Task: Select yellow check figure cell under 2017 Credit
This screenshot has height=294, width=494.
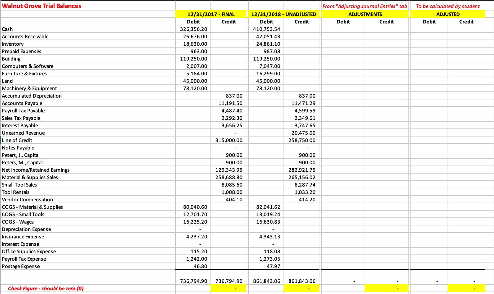Action: tap(228, 288)
